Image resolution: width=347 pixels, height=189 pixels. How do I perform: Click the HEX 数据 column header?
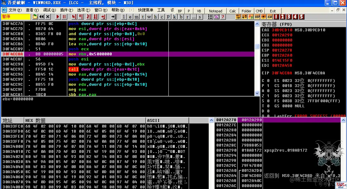point(85,121)
